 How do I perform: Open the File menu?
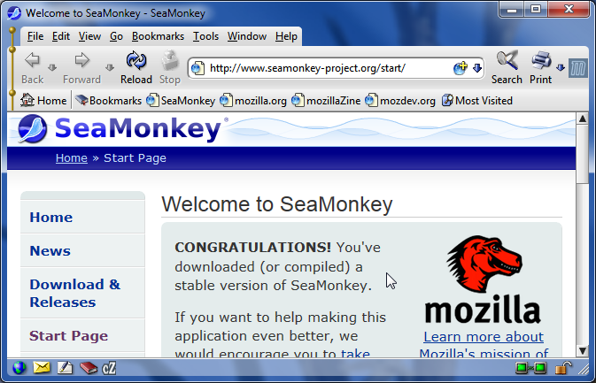[x=35, y=36]
